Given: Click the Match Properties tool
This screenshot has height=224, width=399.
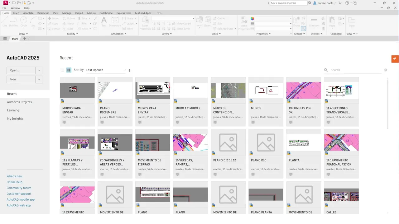Looking at the screenshot, I should pos(244,23).
